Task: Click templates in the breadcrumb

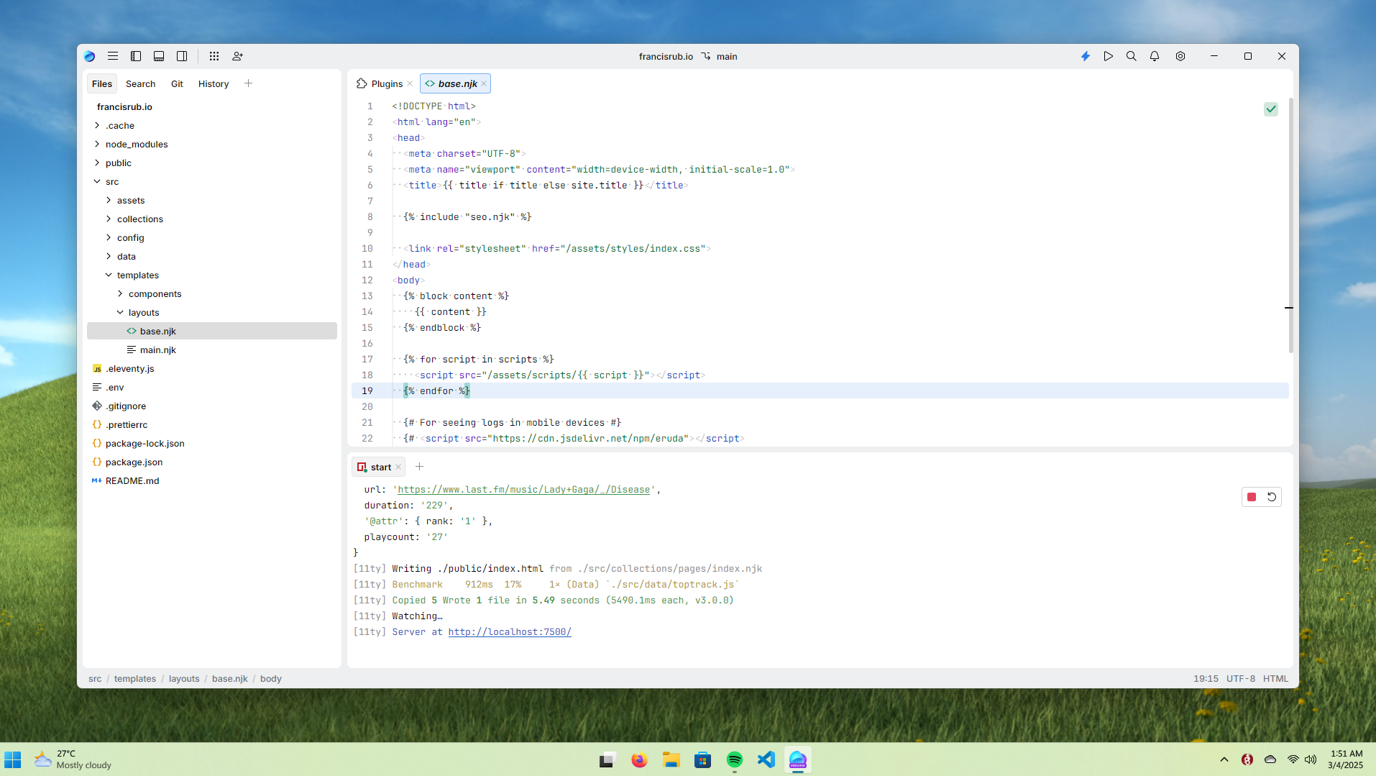Action: [x=135, y=678]
